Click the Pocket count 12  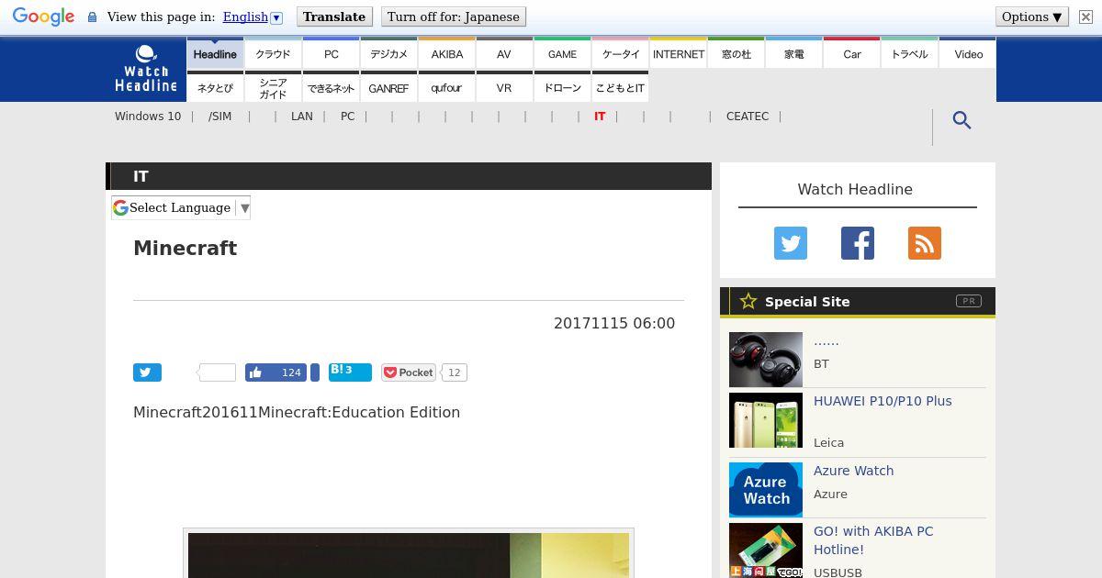[455, 372]
